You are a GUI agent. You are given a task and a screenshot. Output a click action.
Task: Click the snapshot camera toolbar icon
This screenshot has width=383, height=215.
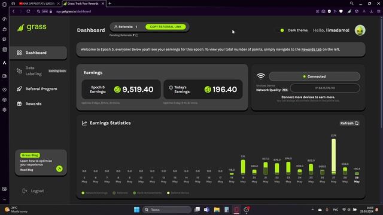coord(323,11)
